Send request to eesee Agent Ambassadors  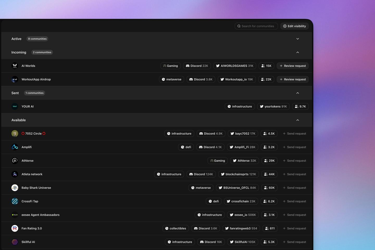point(295,215)
